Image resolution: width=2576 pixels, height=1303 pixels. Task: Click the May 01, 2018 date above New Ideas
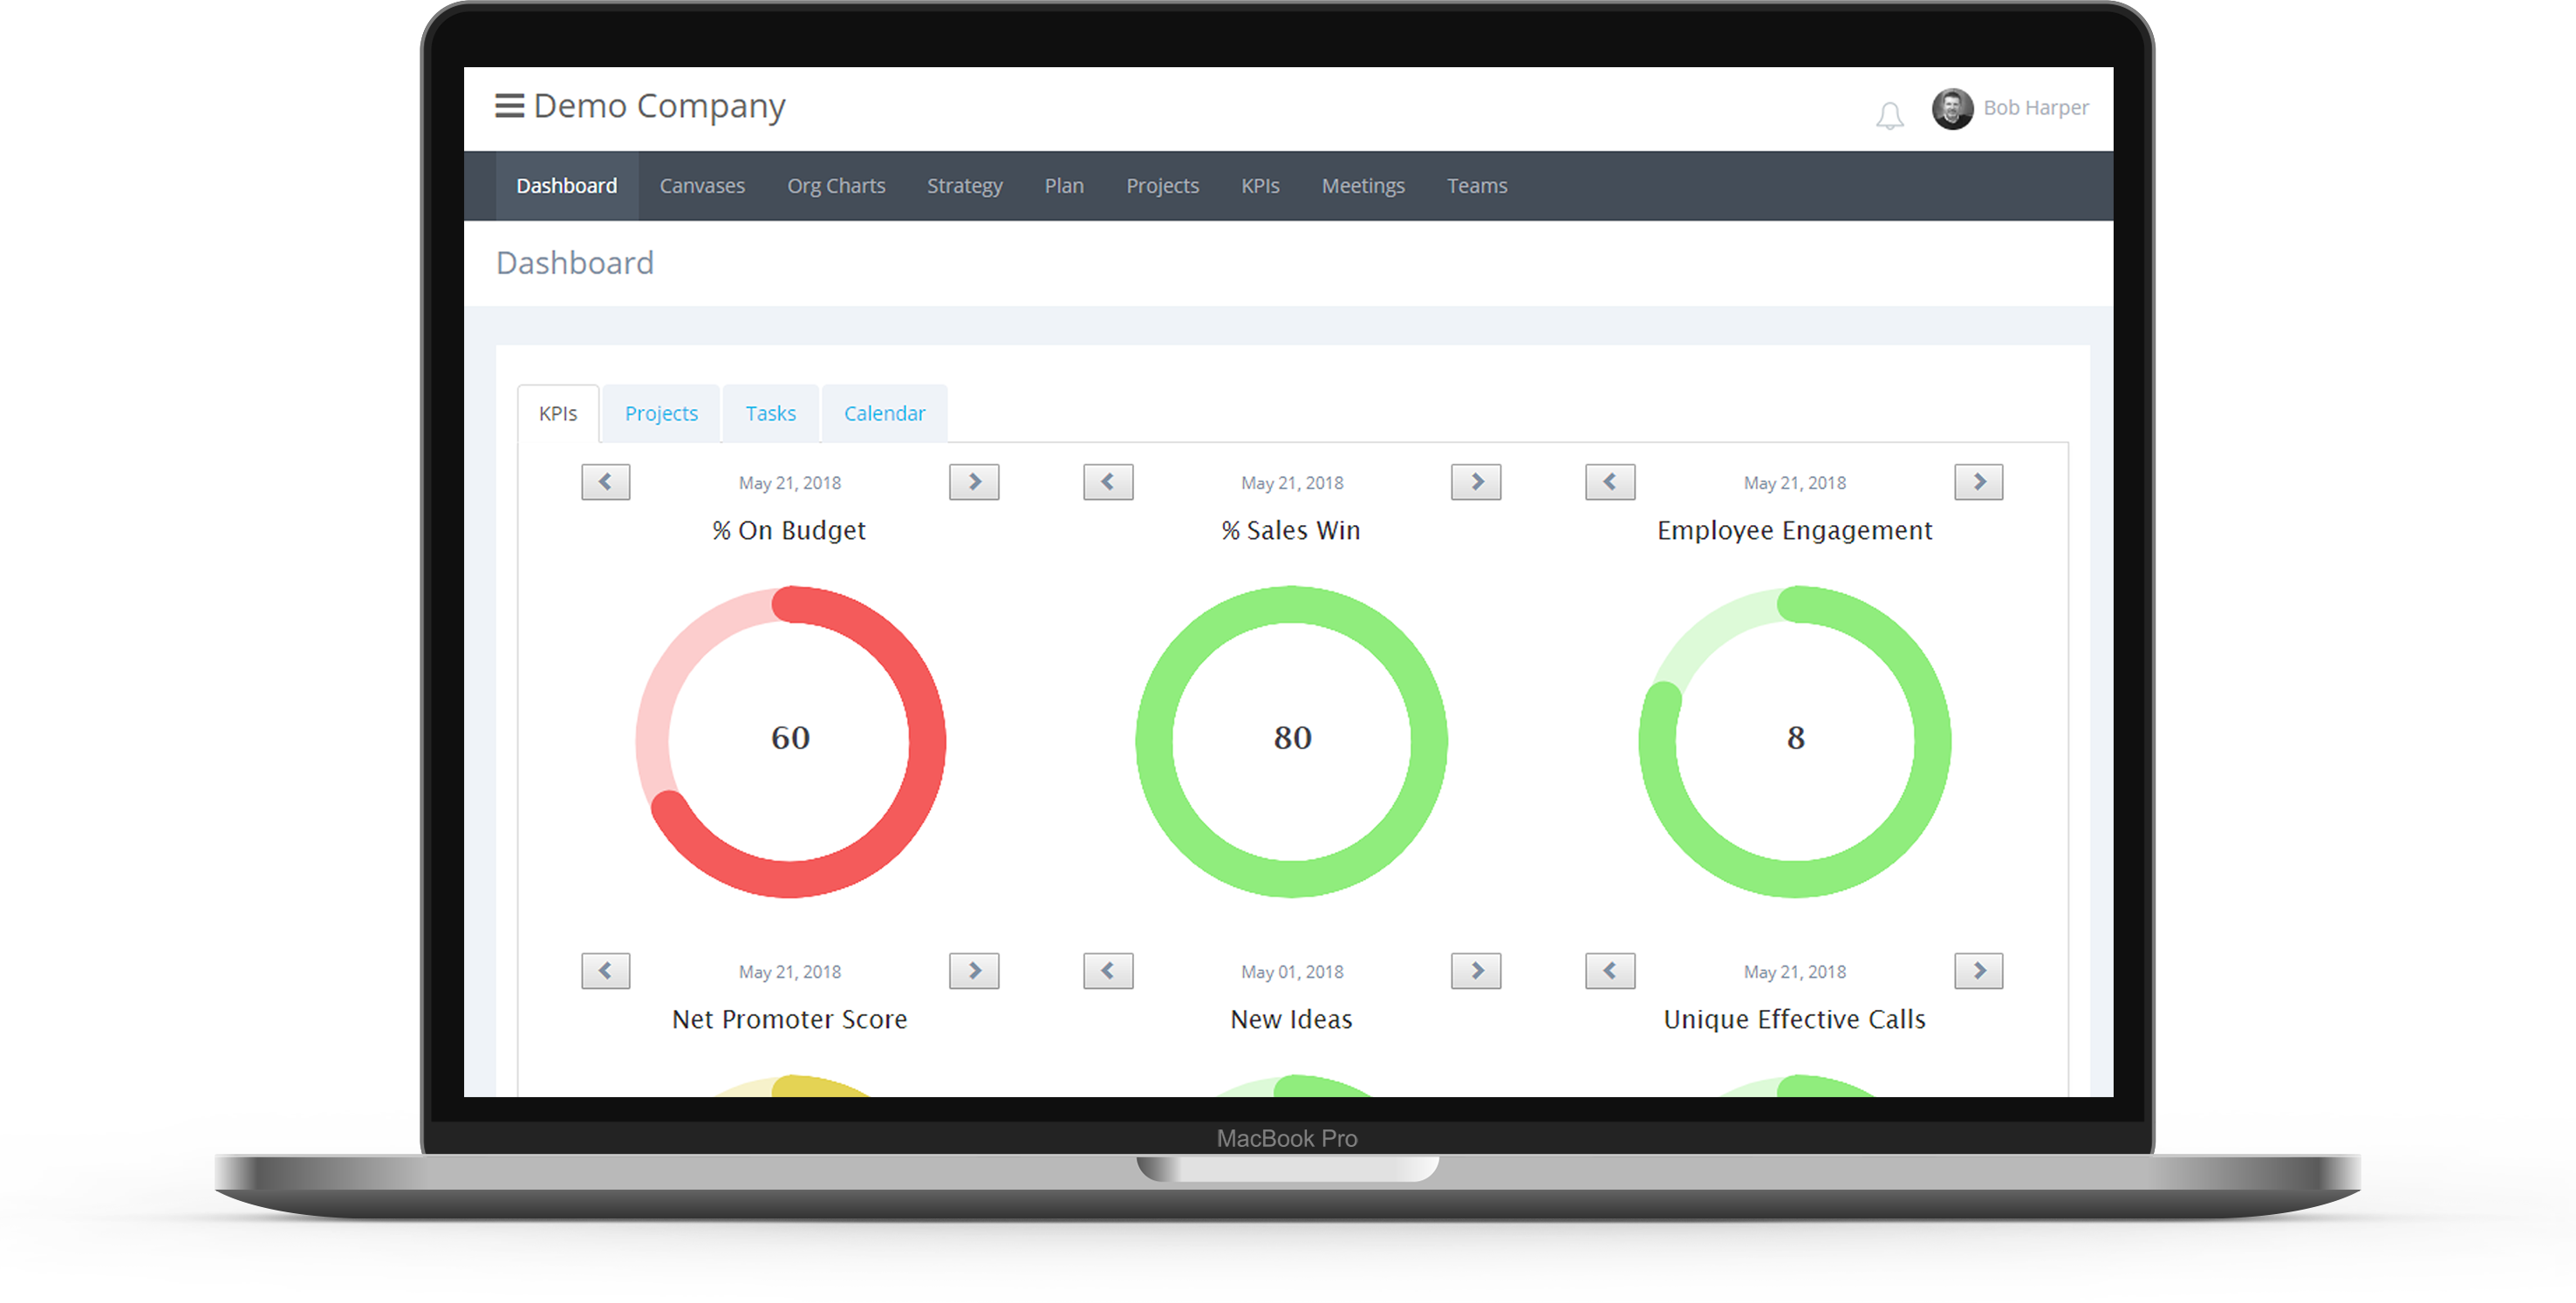point(1292,972)
